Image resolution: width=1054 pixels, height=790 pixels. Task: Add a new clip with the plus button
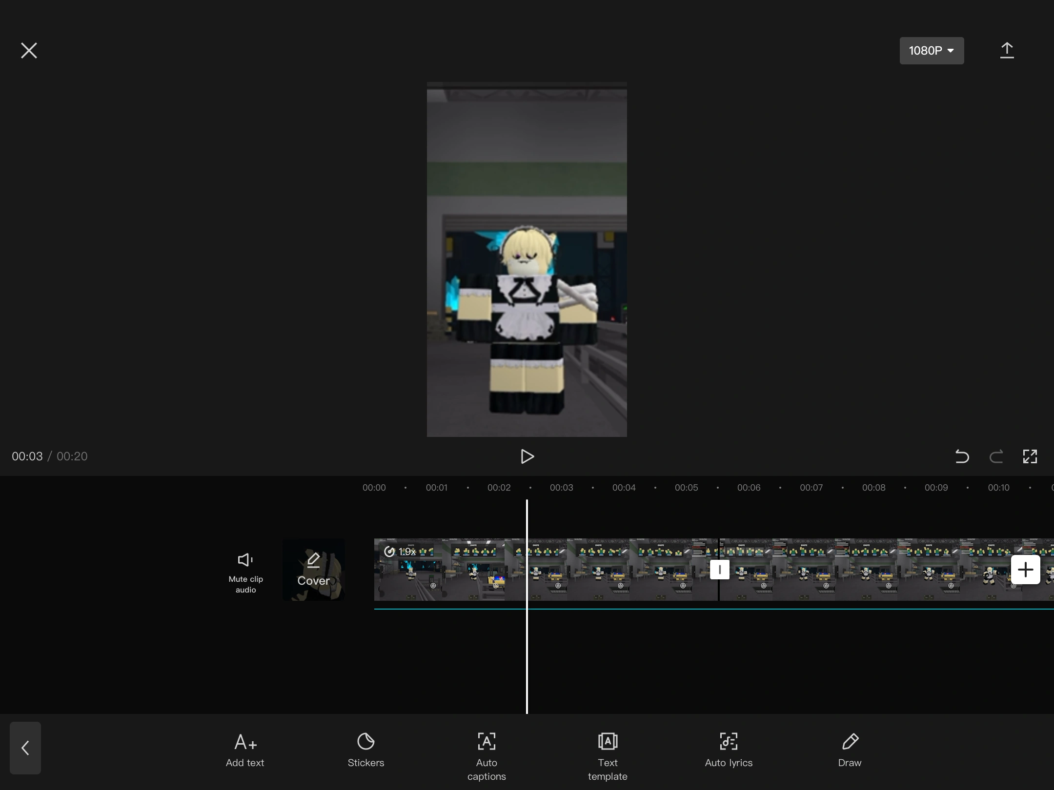[1025, 570]
